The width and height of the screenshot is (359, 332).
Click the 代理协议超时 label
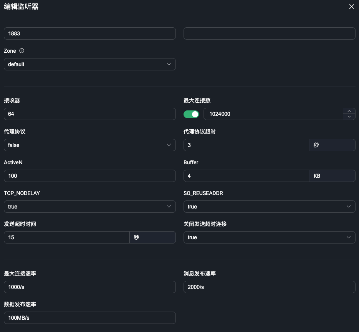(200, 132)
